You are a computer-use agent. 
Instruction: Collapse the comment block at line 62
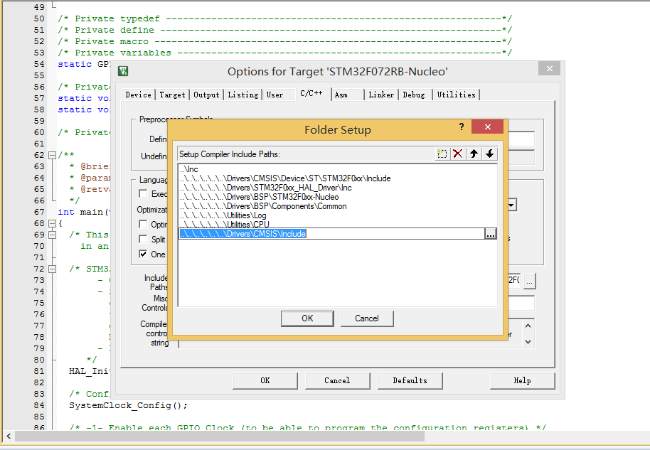pyautogui.click(x=52, y=156)
